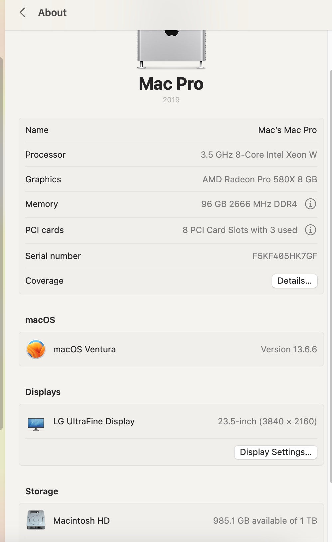Click the About header title
Screen dimensions: 332x542
coord(52,13)
